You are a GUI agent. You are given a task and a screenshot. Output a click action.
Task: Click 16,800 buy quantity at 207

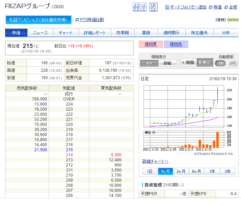pyautogui.click(x=115, y=190)
